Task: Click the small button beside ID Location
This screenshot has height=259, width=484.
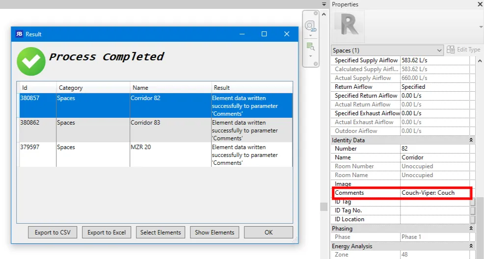Action: 473,220
